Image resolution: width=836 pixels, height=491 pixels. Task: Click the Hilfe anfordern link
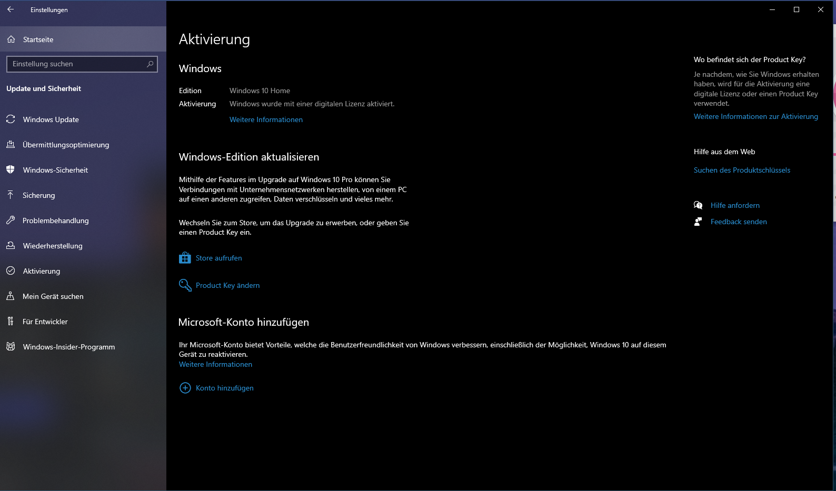click(x=735, y=205)
